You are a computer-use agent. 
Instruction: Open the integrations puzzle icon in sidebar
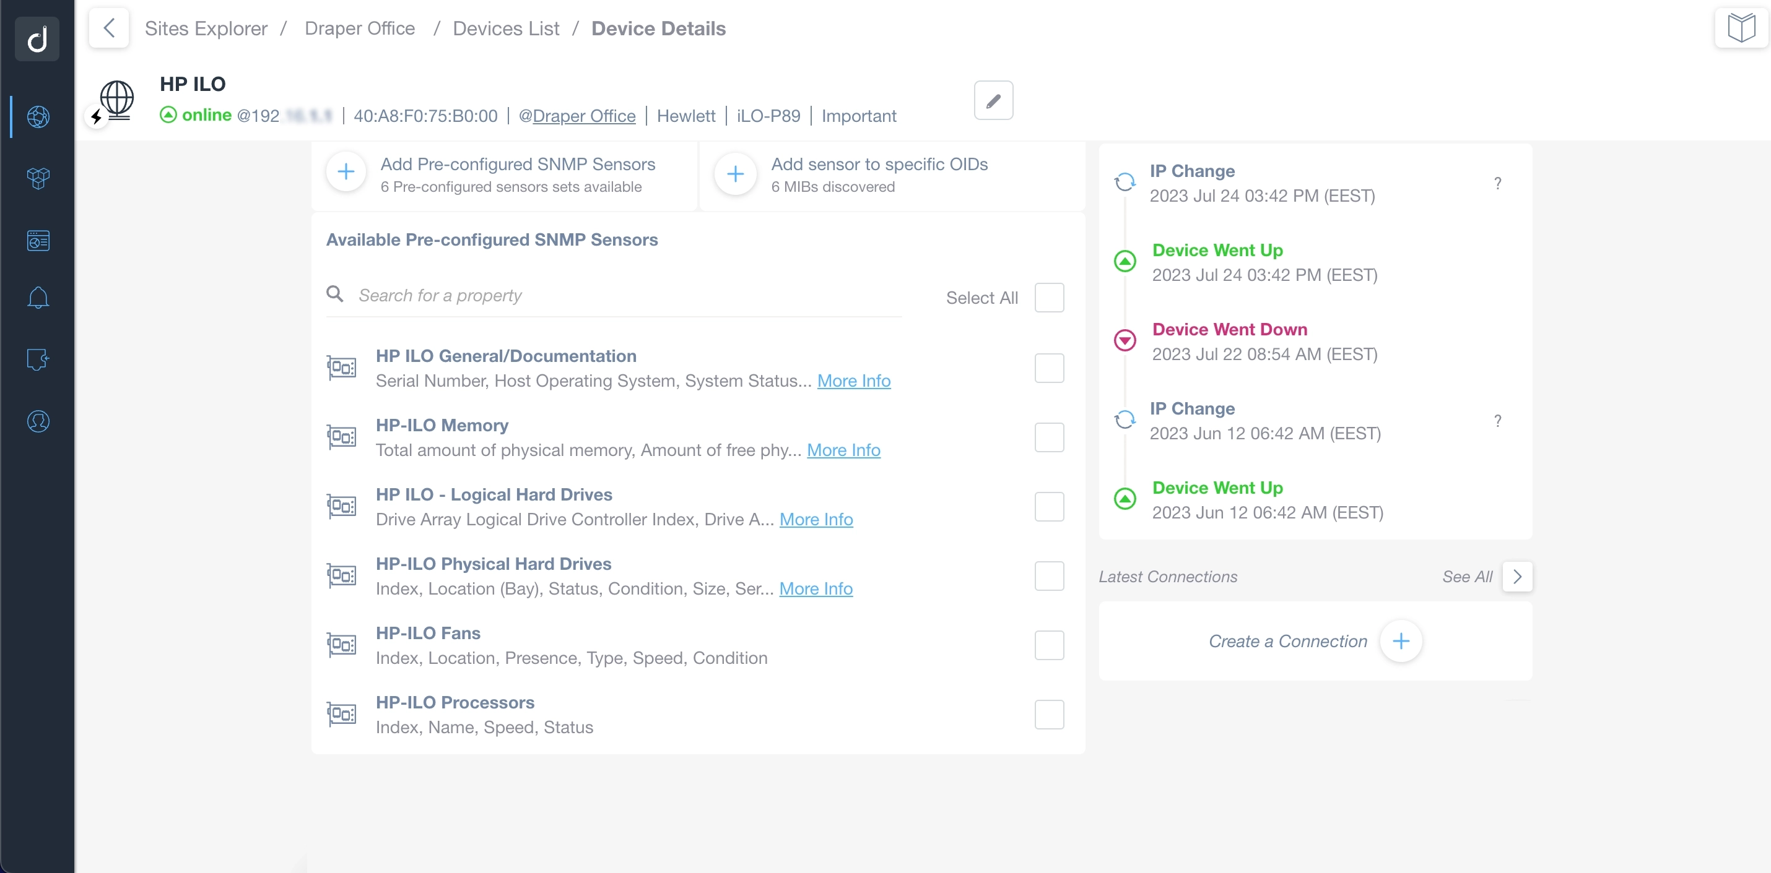click(x=38, y=359)
